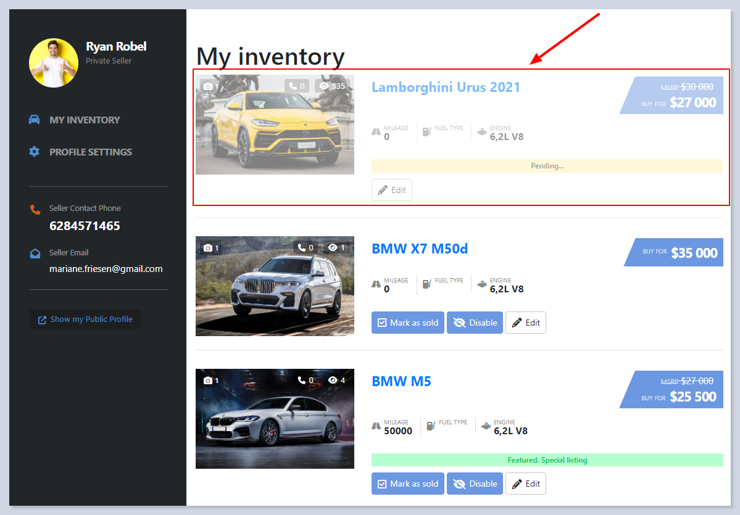Click the car icon beside My Inventory
The height and width of the screenshot is (515, 740).
coord(35,120)
